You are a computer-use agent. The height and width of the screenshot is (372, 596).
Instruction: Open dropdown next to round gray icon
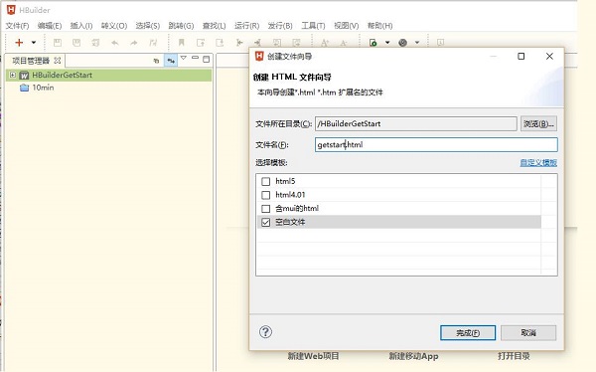tap(417, 42)
